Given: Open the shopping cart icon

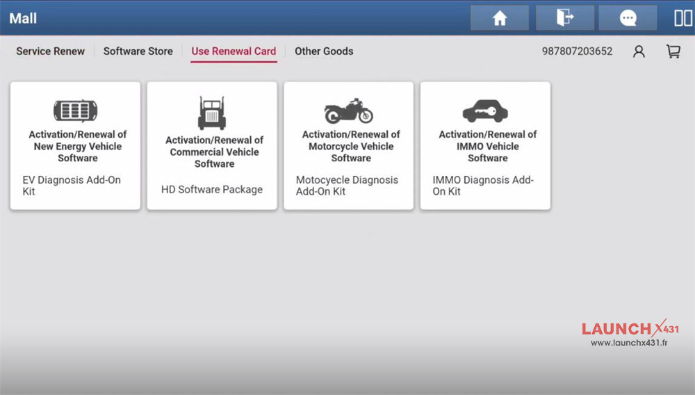Looking at the screenshot, I should pos(673,51).
